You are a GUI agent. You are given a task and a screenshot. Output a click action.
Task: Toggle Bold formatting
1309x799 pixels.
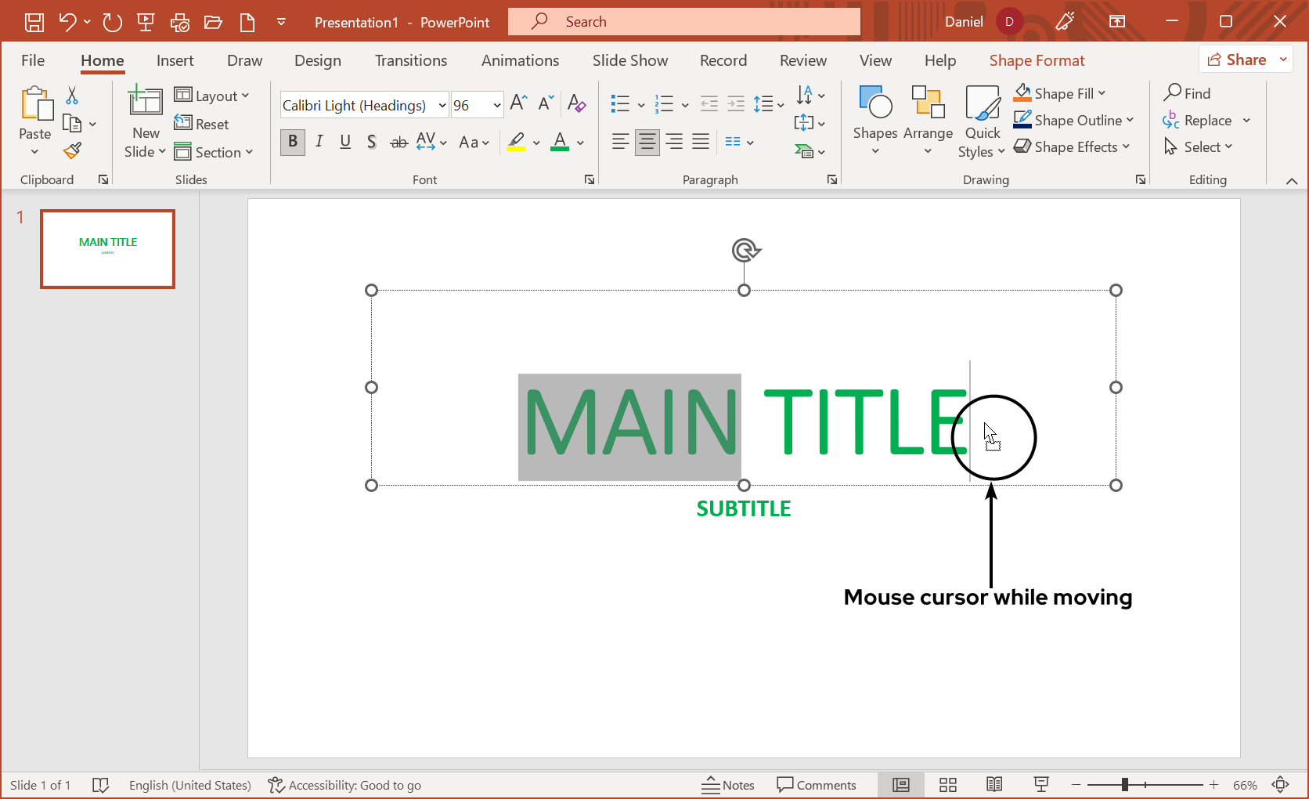point(293,142)
